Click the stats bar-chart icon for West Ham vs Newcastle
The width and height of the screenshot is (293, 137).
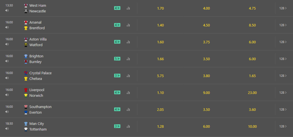pos(128,8)
